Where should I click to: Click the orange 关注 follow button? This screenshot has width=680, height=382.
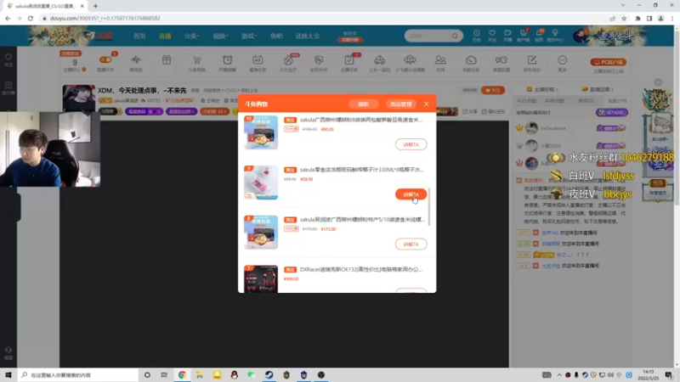pos(493,90)
